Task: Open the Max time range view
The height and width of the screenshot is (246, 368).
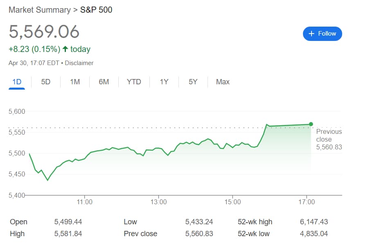Action: pyautogui.click(x=222, y=82)
